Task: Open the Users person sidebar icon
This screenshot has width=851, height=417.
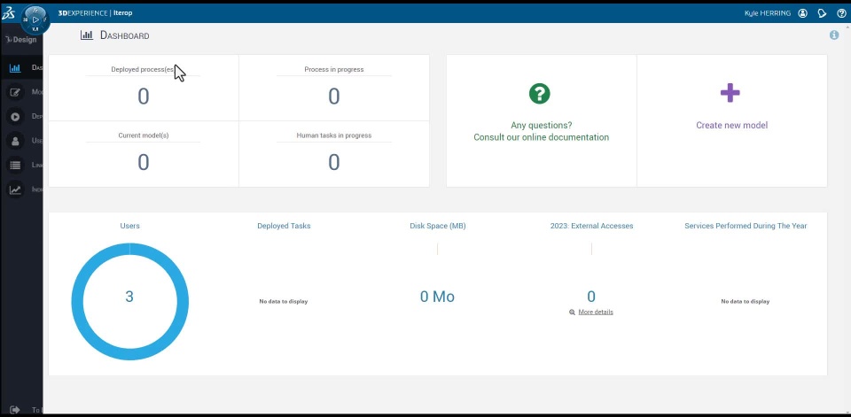Action: [15, 141]
